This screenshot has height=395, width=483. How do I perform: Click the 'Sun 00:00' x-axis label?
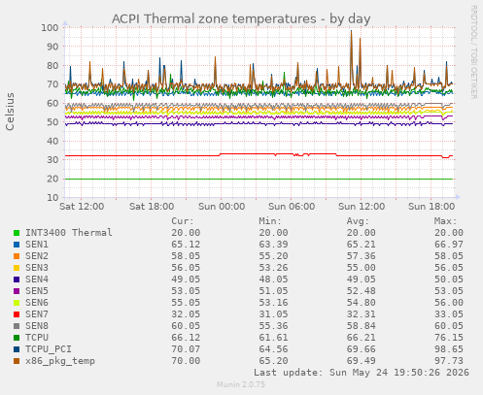222,207
